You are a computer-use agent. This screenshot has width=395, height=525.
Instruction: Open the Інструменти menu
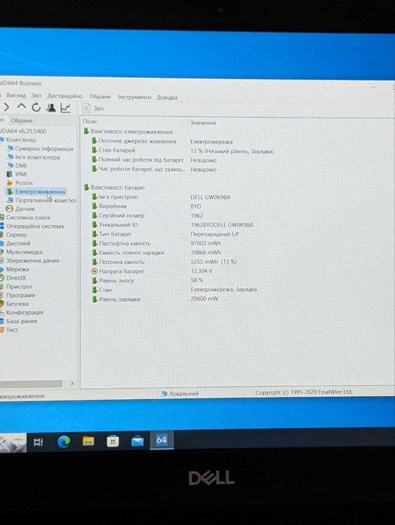134,97
